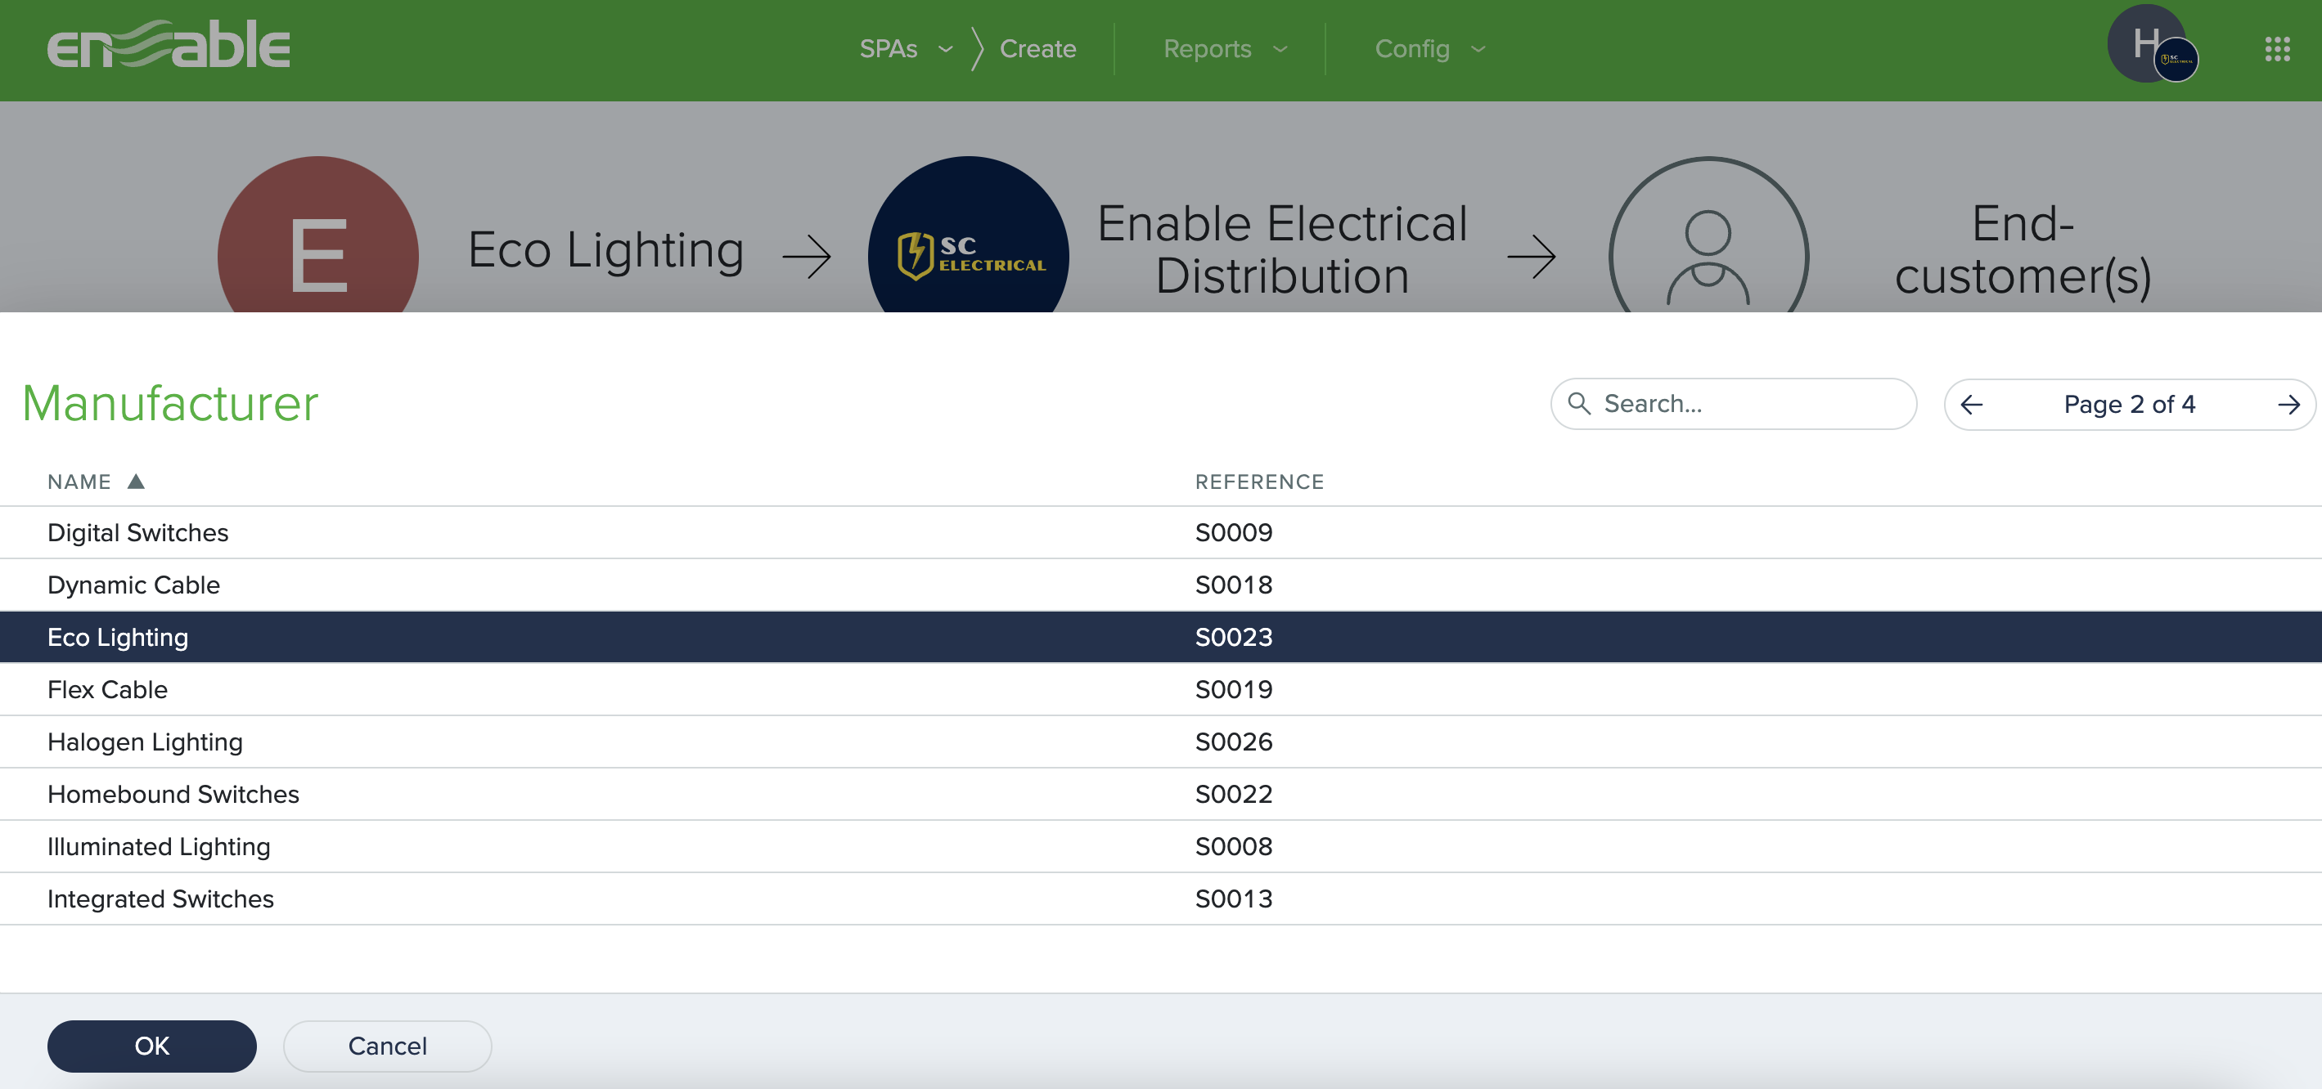Click the search magnifier icon
The width and height of the screenshot is (2322, 1089).
click(x=1578, y=404)
